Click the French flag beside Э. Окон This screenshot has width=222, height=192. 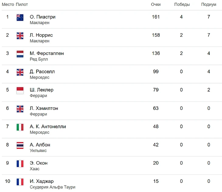pos(20,164)
